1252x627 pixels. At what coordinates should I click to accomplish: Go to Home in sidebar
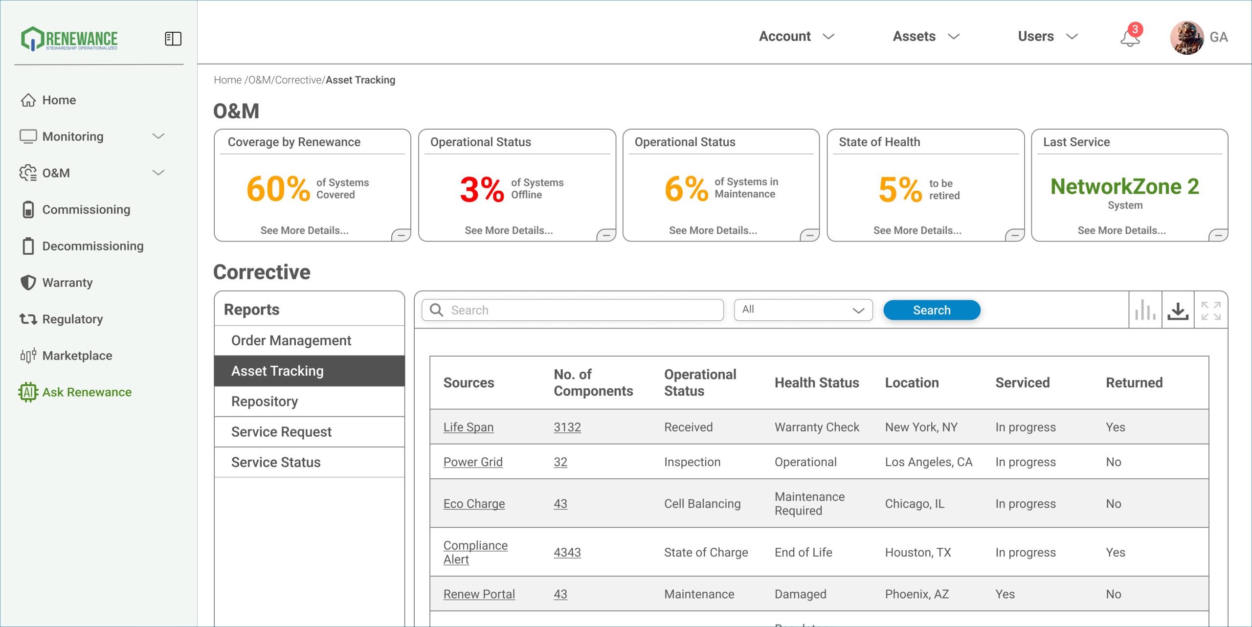tap(48, 100)
